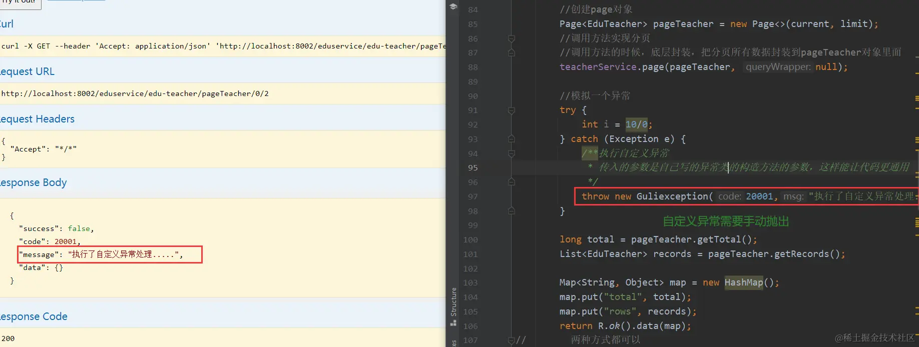Click 'long total = pageTeacher.getTotal()' line
919x347 pixels.
click(x=658, y=239)
